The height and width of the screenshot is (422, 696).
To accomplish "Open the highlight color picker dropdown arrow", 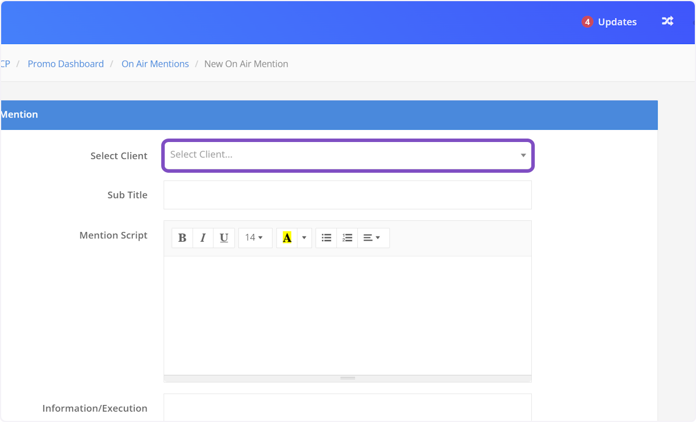I will click(304, 238).
